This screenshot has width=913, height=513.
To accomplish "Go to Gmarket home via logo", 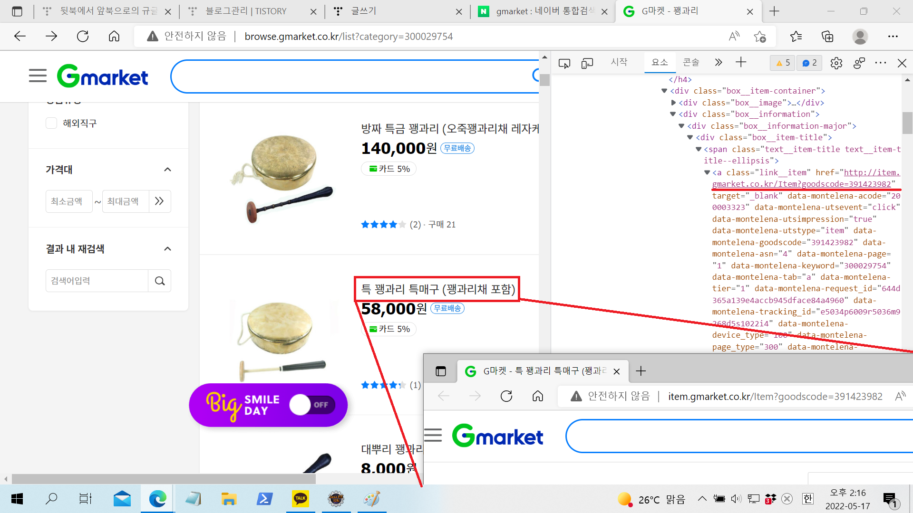I will 103,76.
